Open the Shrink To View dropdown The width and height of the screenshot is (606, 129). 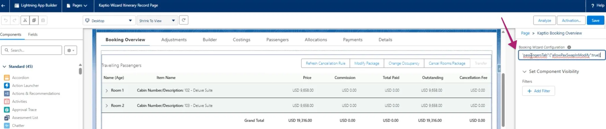(x=157, y=21)
